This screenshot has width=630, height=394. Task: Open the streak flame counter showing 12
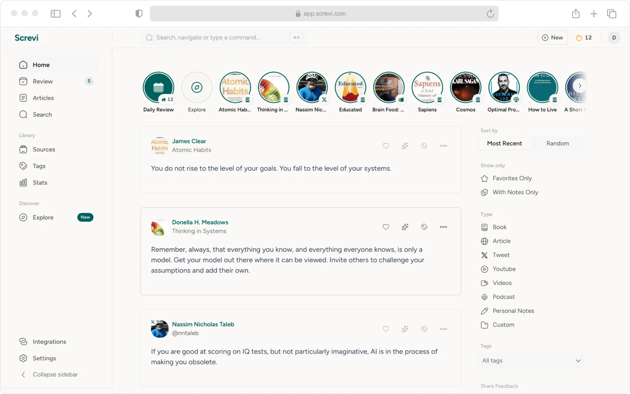coord(584,38)
